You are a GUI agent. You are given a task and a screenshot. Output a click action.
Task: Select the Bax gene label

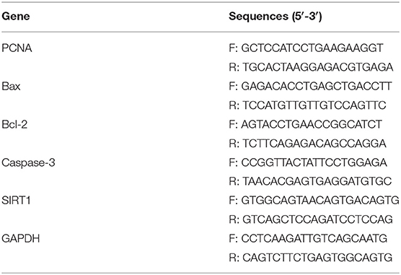[11, 87]
